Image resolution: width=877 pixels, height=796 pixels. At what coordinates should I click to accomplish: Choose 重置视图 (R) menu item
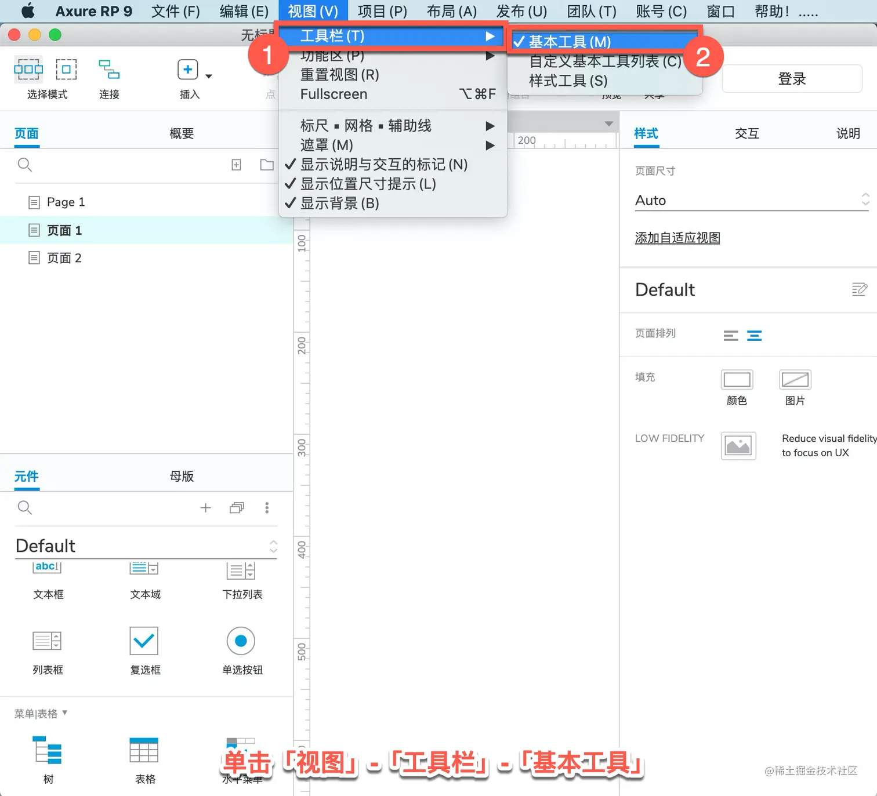click(x=393, y=75)
